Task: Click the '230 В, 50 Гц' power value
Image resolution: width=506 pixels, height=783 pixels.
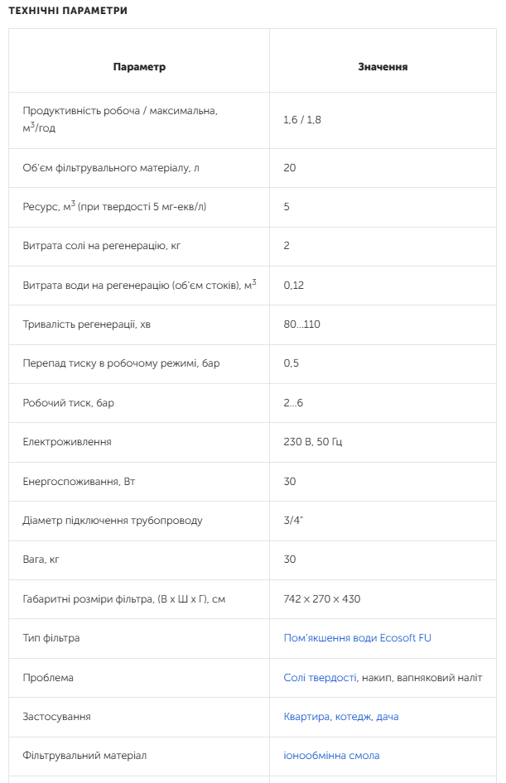Action: click(x=313, y=442)
